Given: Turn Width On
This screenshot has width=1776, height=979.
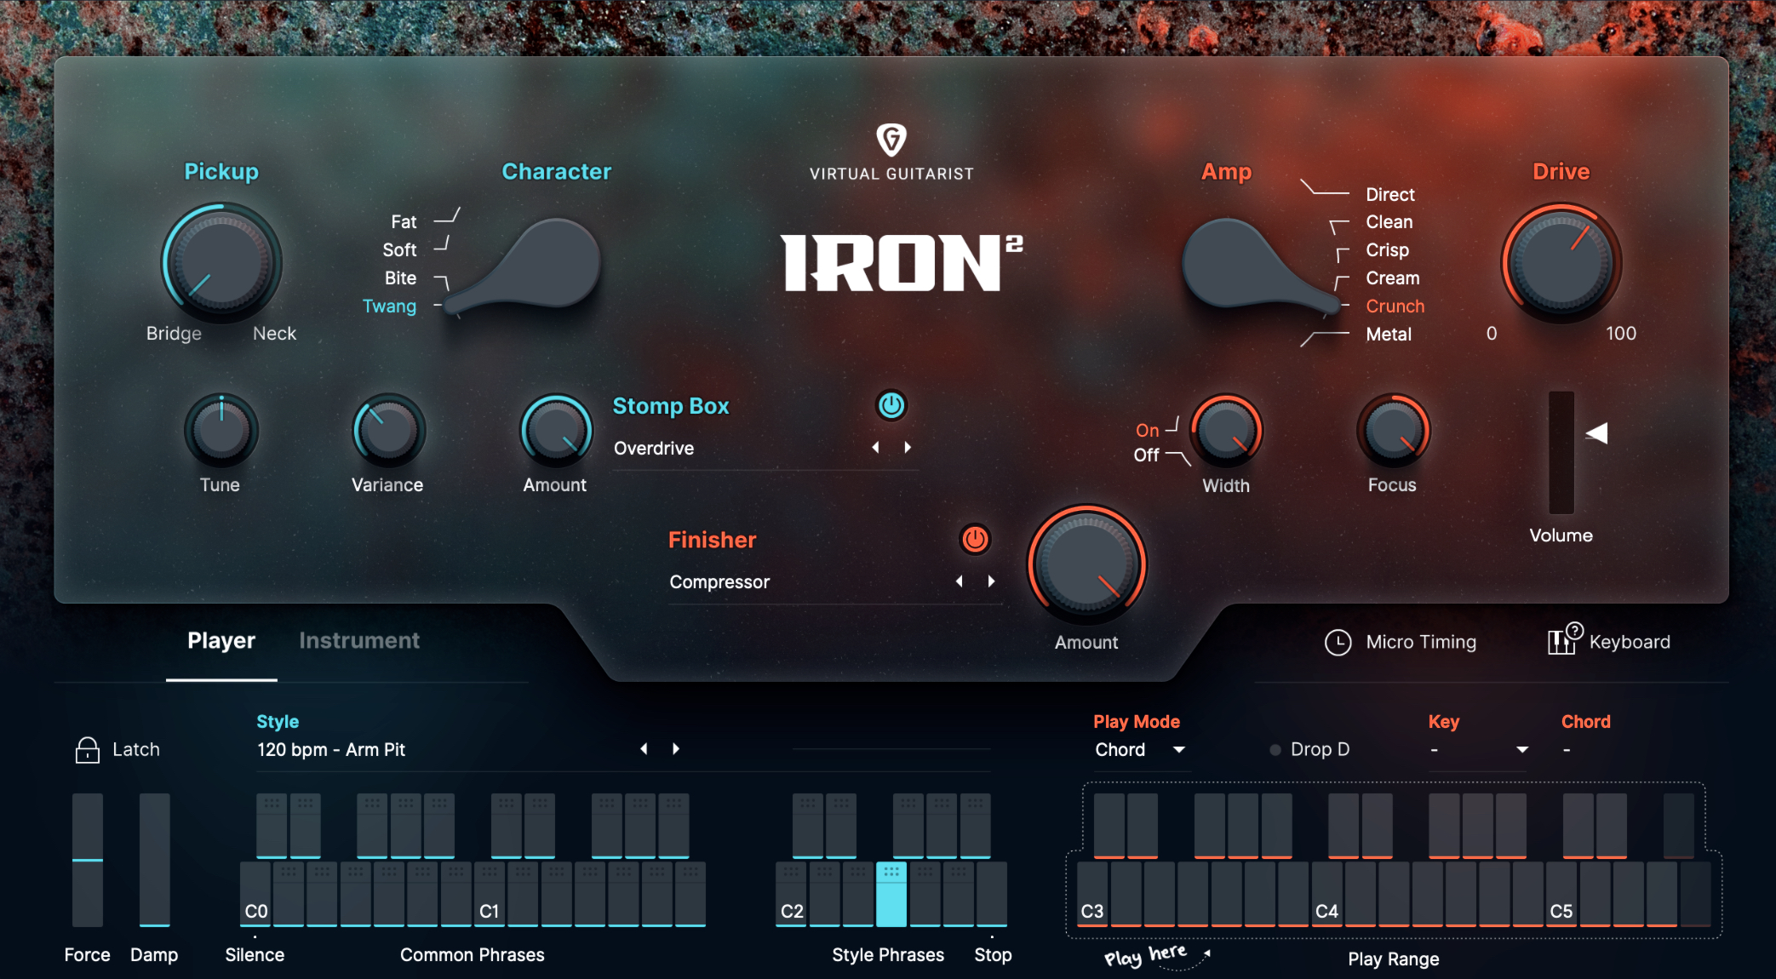Looking at the screenshot, I should [1148, 431].
